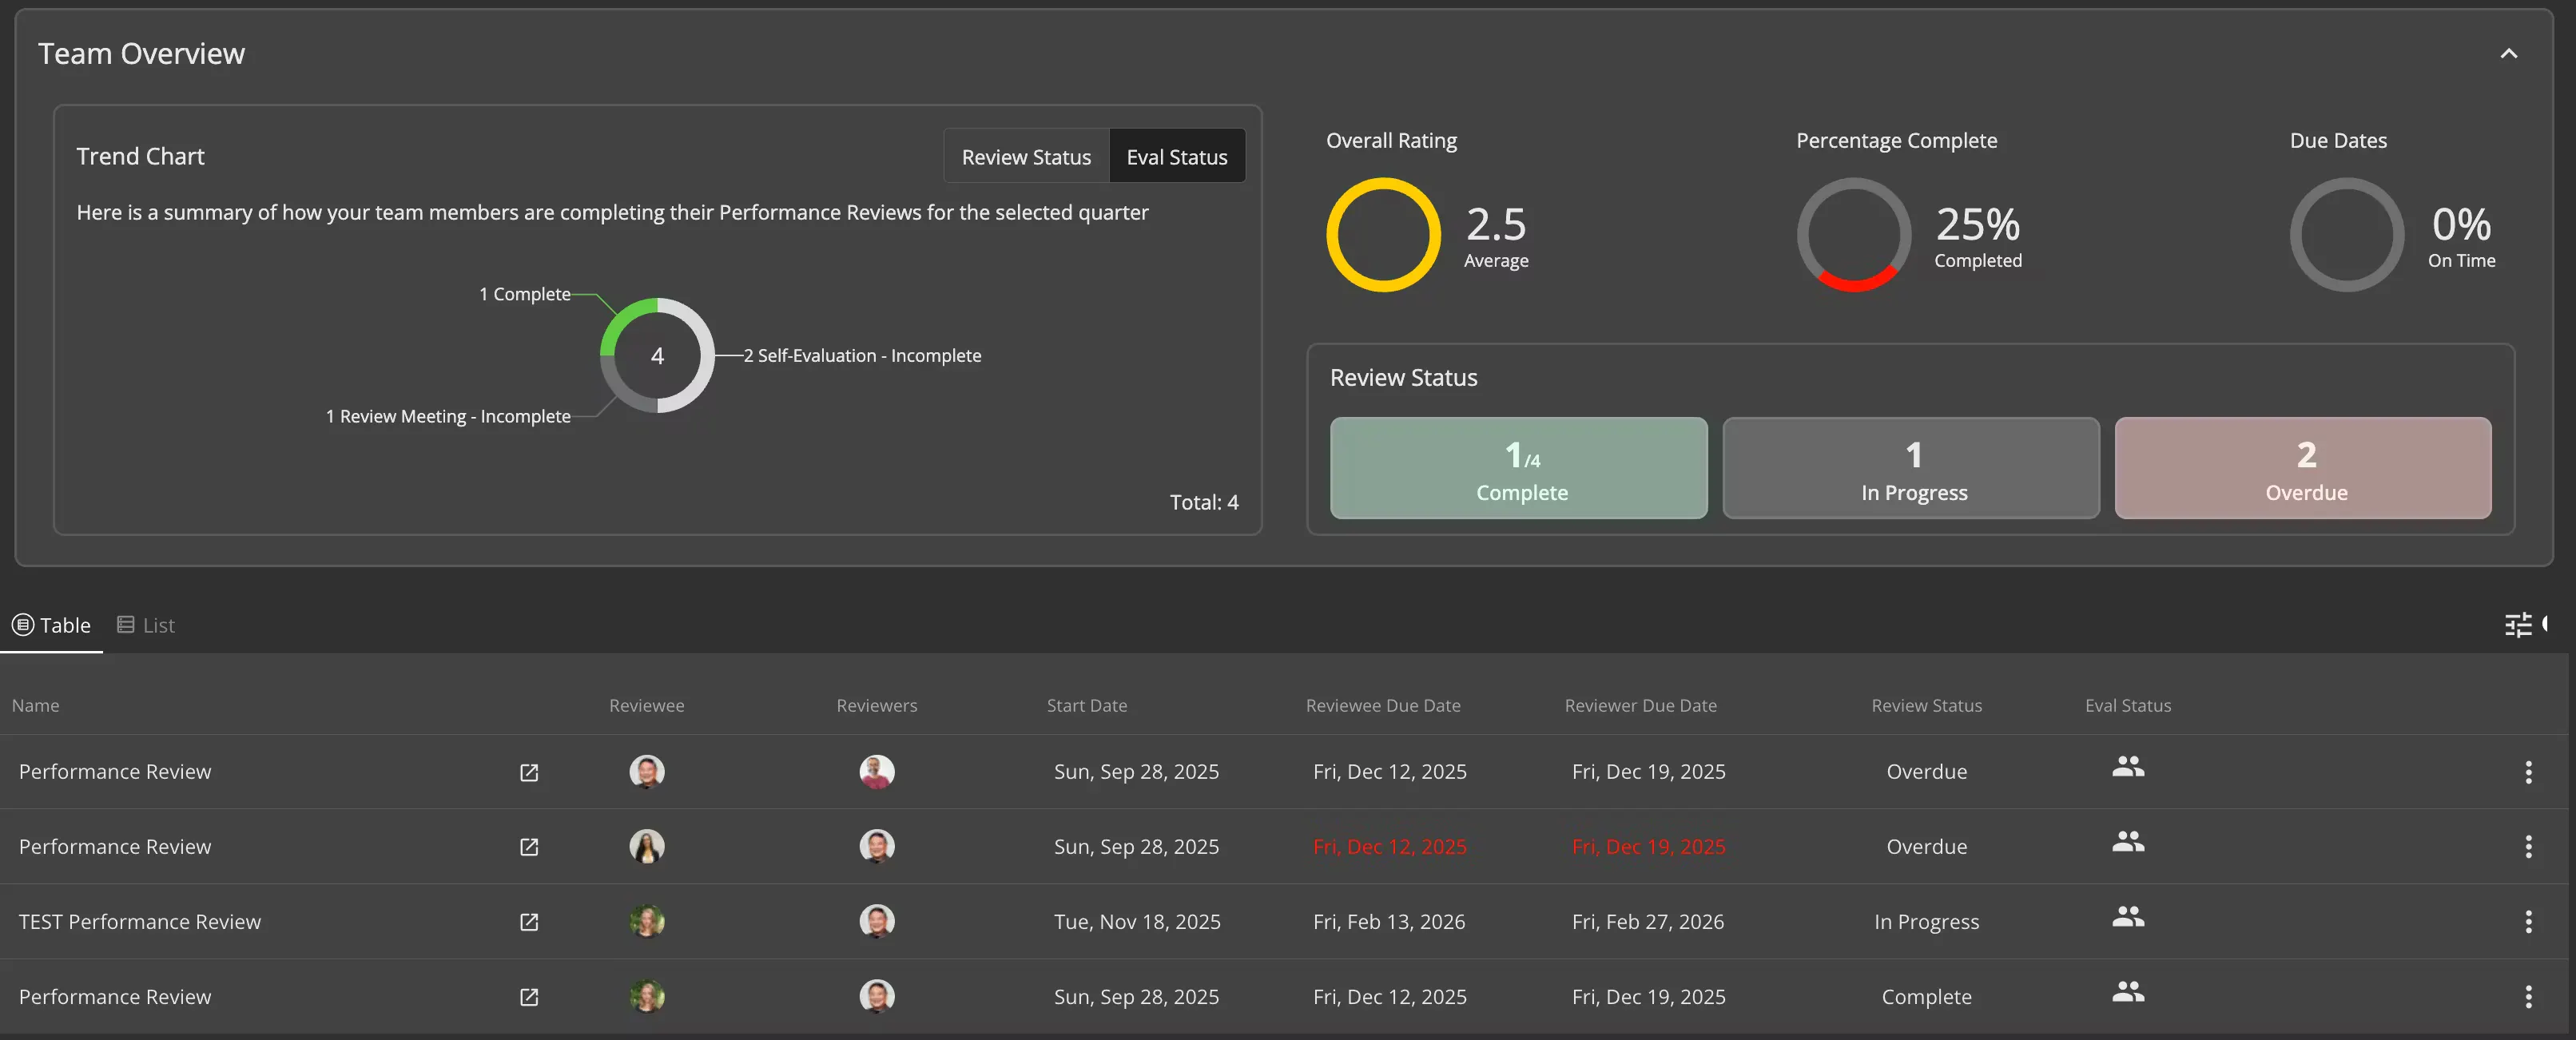Image resolution: width=2576 pixels, height=1040 pixels.
Task: Switch trend chart to Review Status
Action: click(1026, 157)
